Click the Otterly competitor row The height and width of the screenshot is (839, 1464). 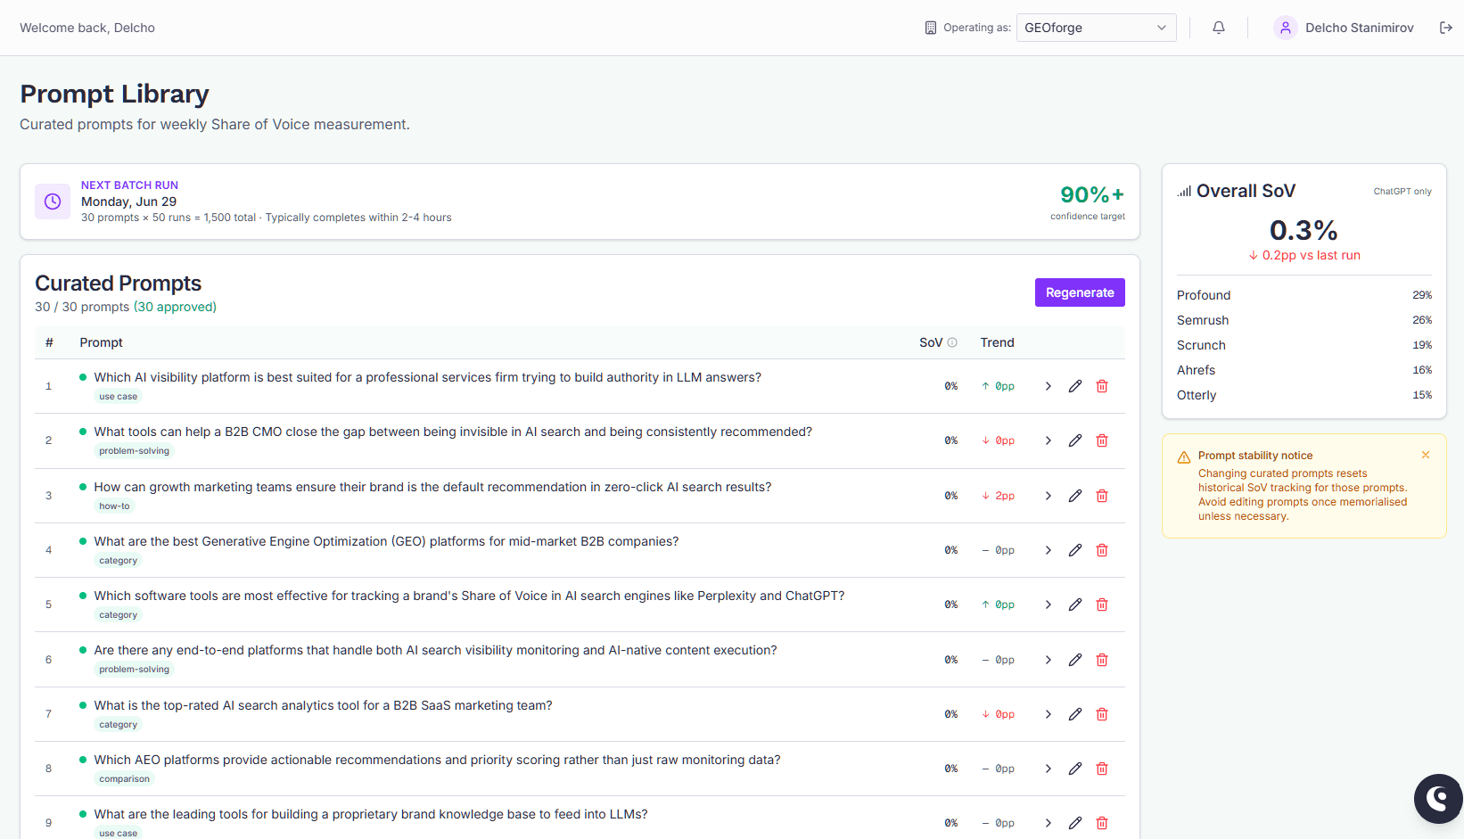tap(1304, 395)
